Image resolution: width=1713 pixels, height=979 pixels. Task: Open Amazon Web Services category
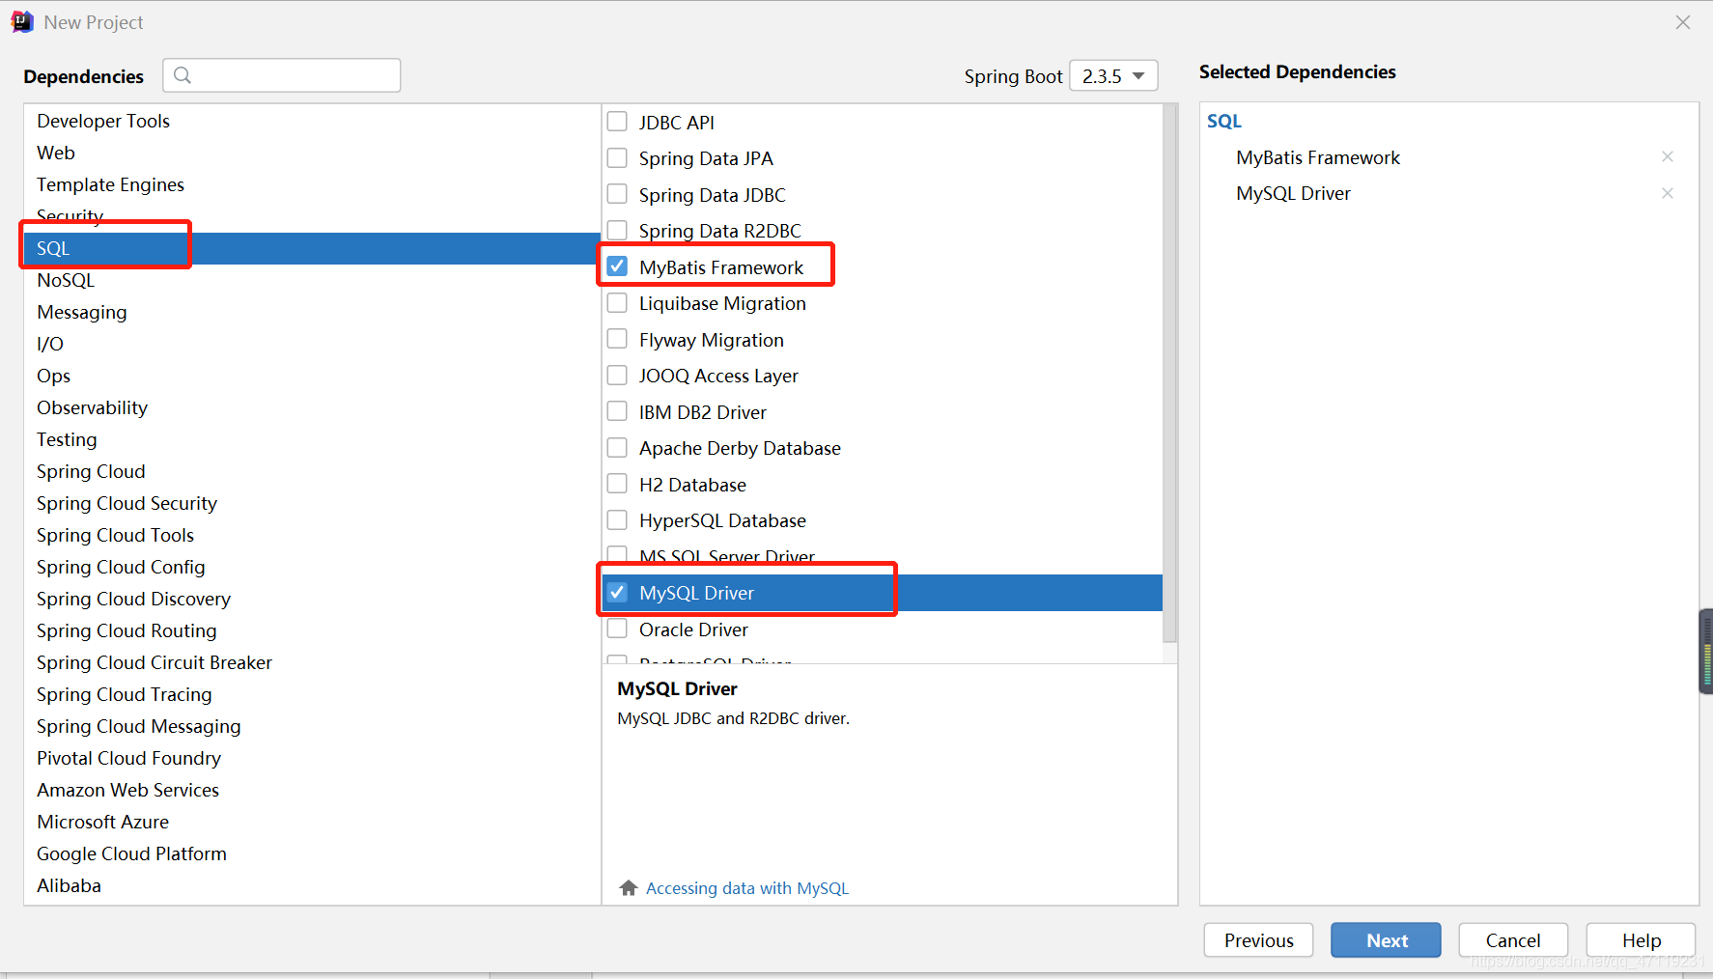coord(312,790)
